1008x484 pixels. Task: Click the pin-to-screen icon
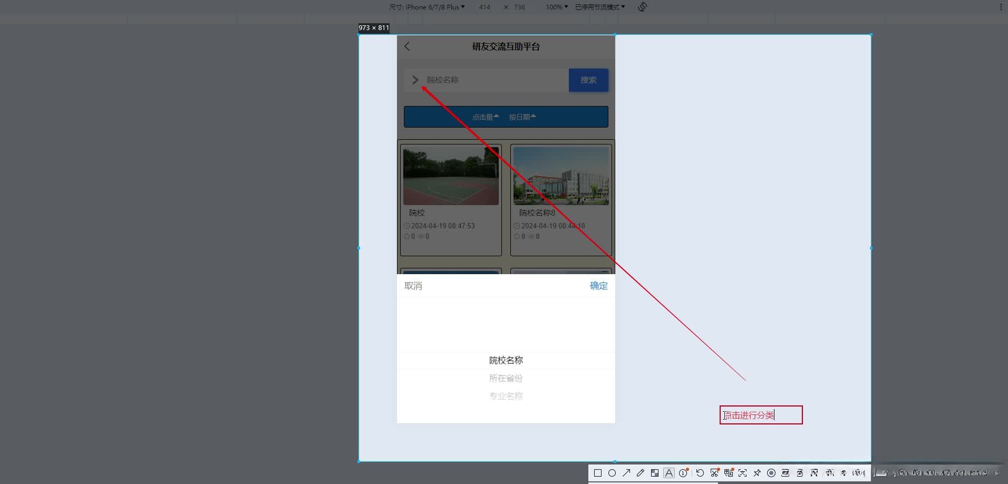tap(757, 473)
